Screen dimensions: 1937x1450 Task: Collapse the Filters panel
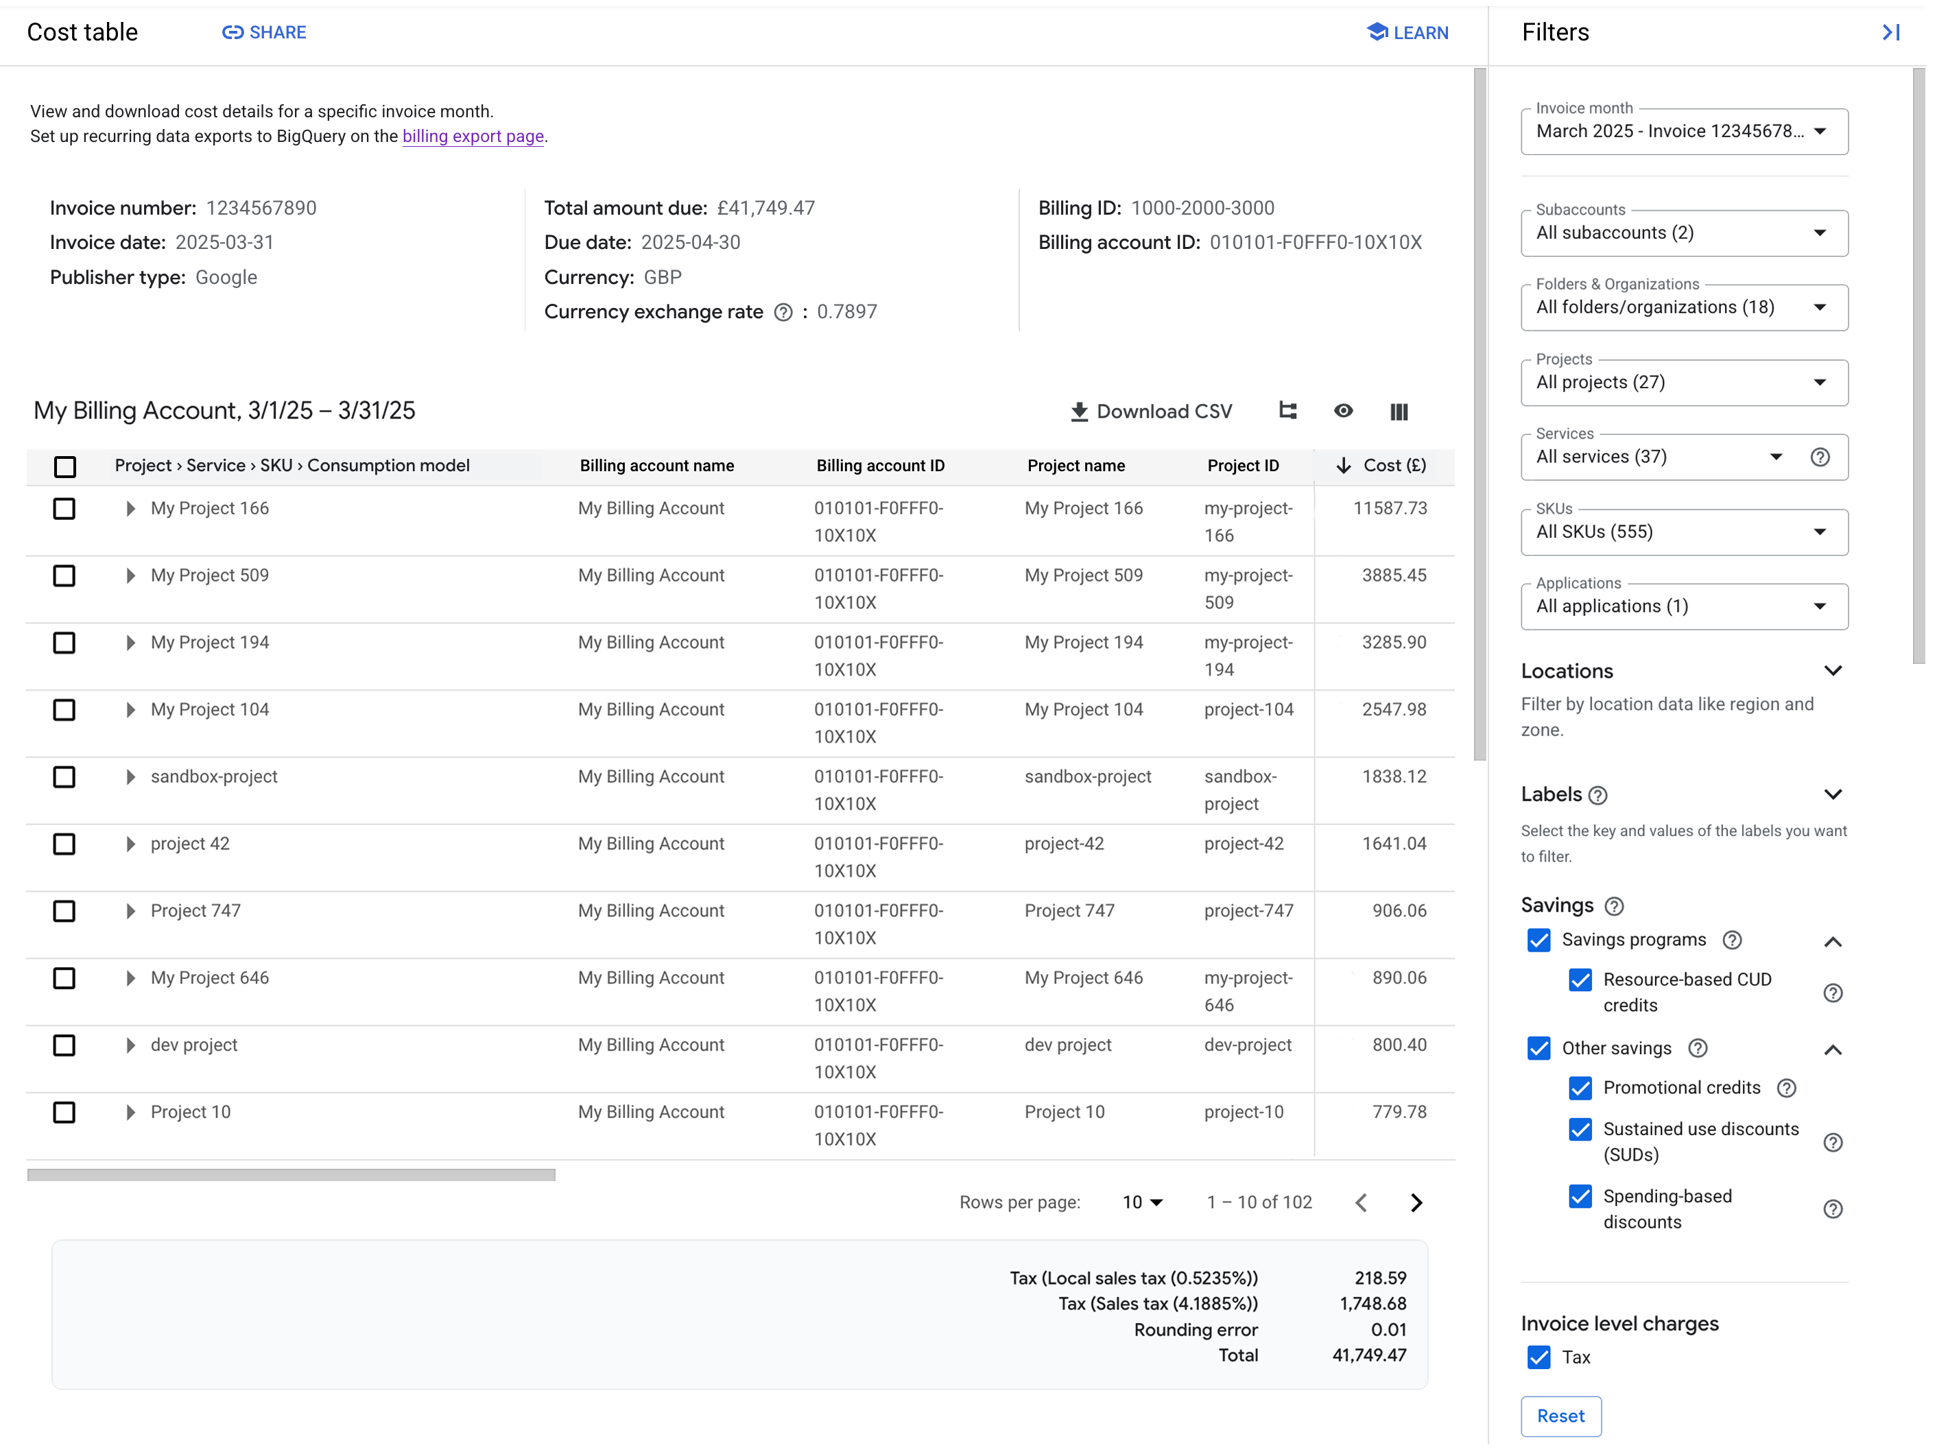point(1890,32)
